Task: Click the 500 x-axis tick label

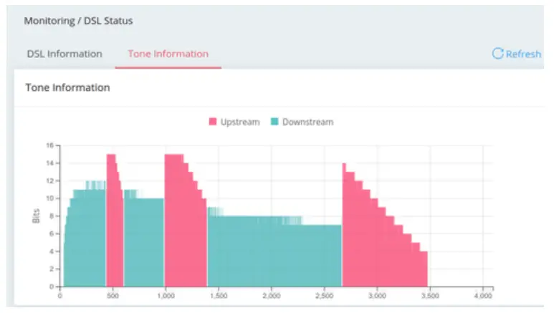Action: coord(113,296)
